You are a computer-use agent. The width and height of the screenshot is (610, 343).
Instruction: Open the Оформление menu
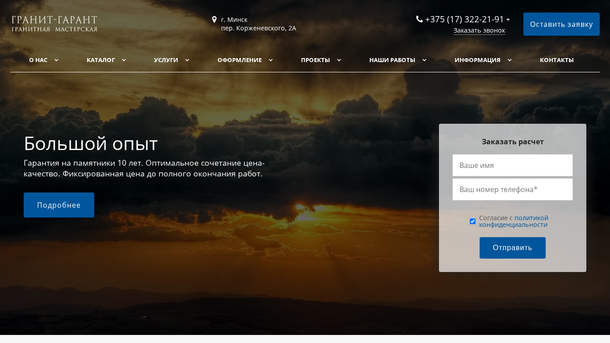coord(240,60)
